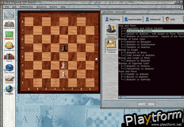Open the File menu
184x127 pixels.
(7, 7)
